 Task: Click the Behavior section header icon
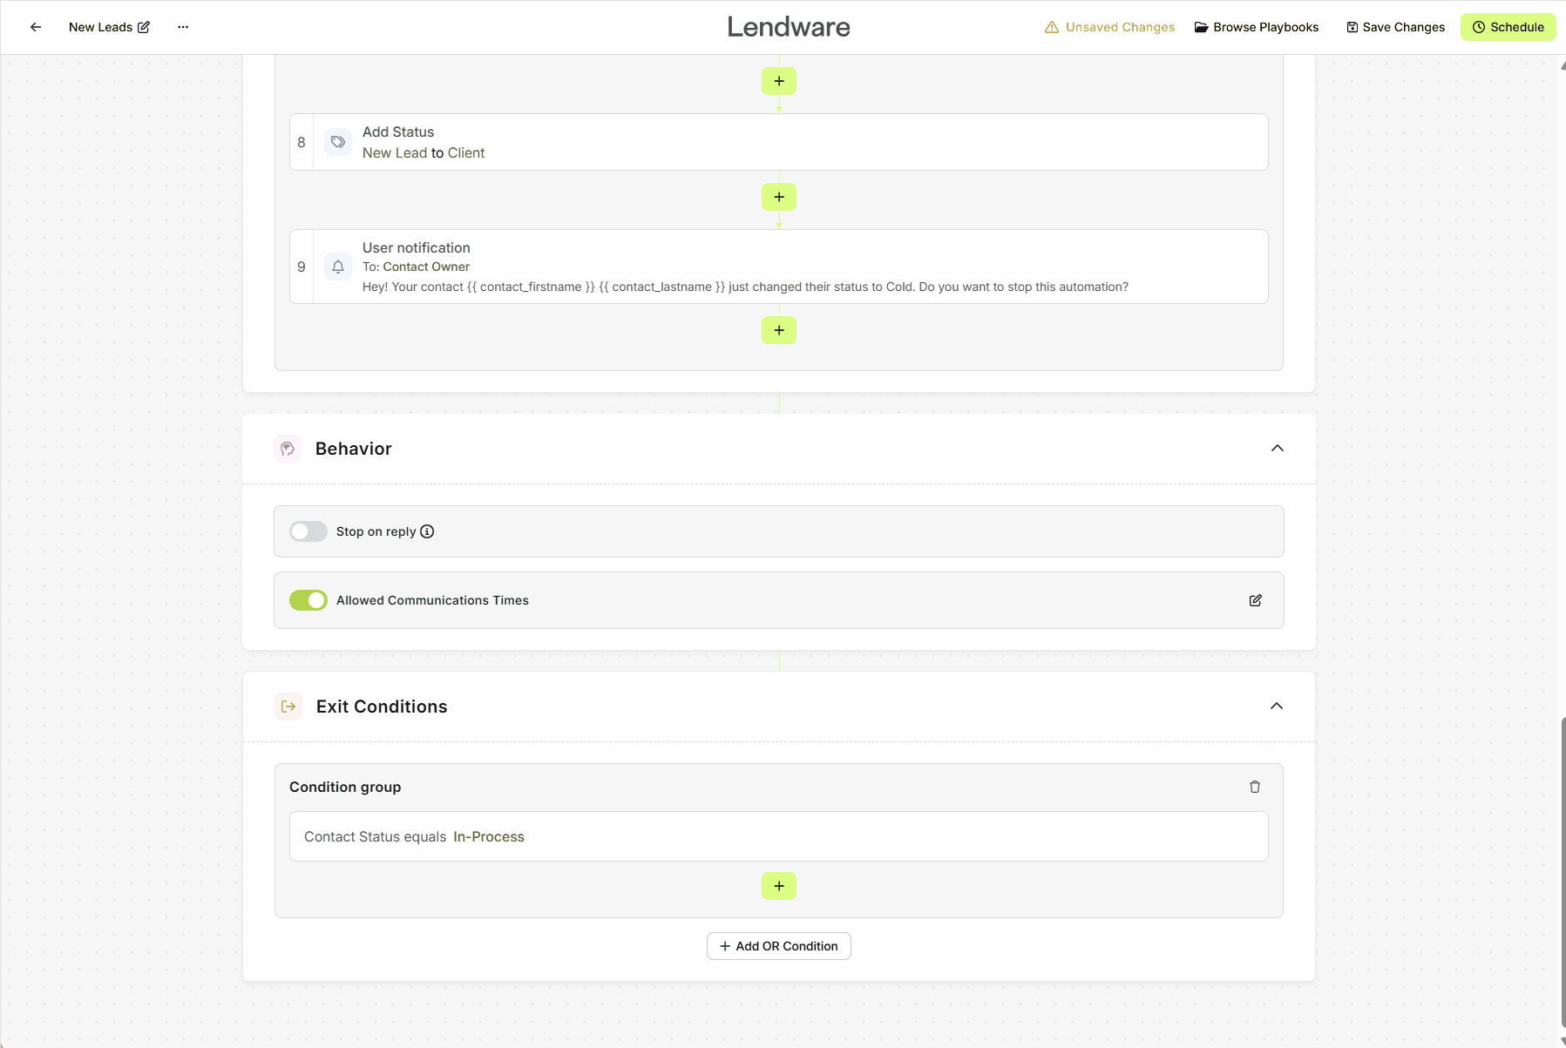coord(287,448)
